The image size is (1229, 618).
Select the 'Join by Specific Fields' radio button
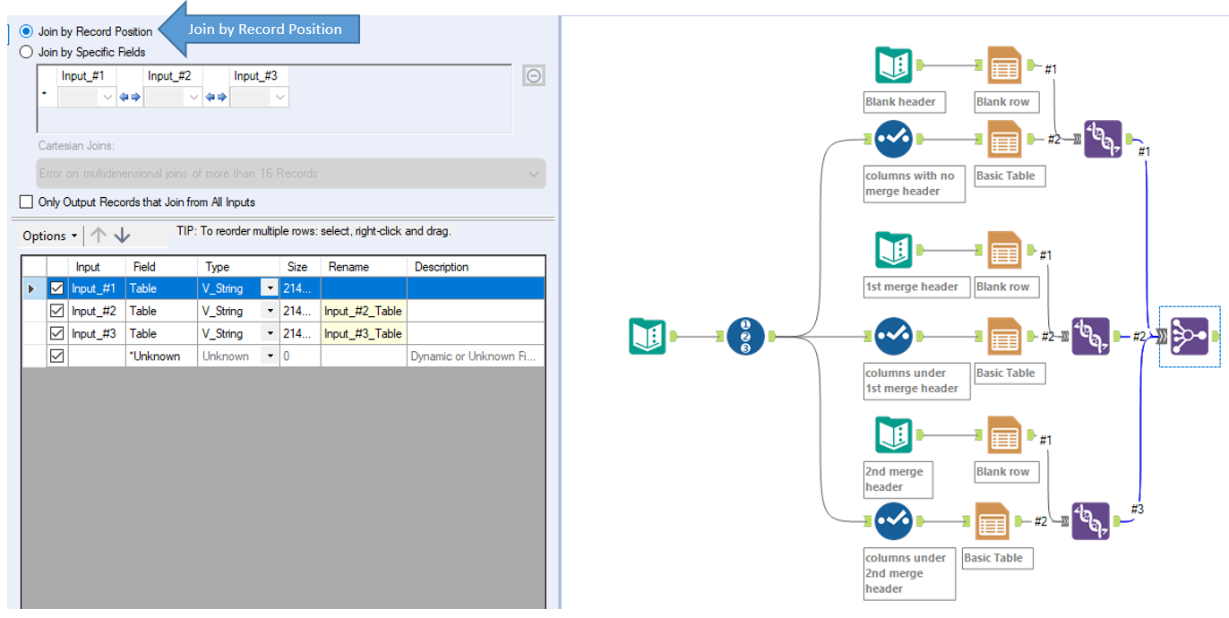tap(27, 51)
